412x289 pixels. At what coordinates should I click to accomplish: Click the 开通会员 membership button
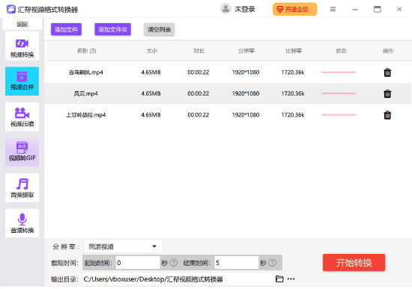point(295,10)
